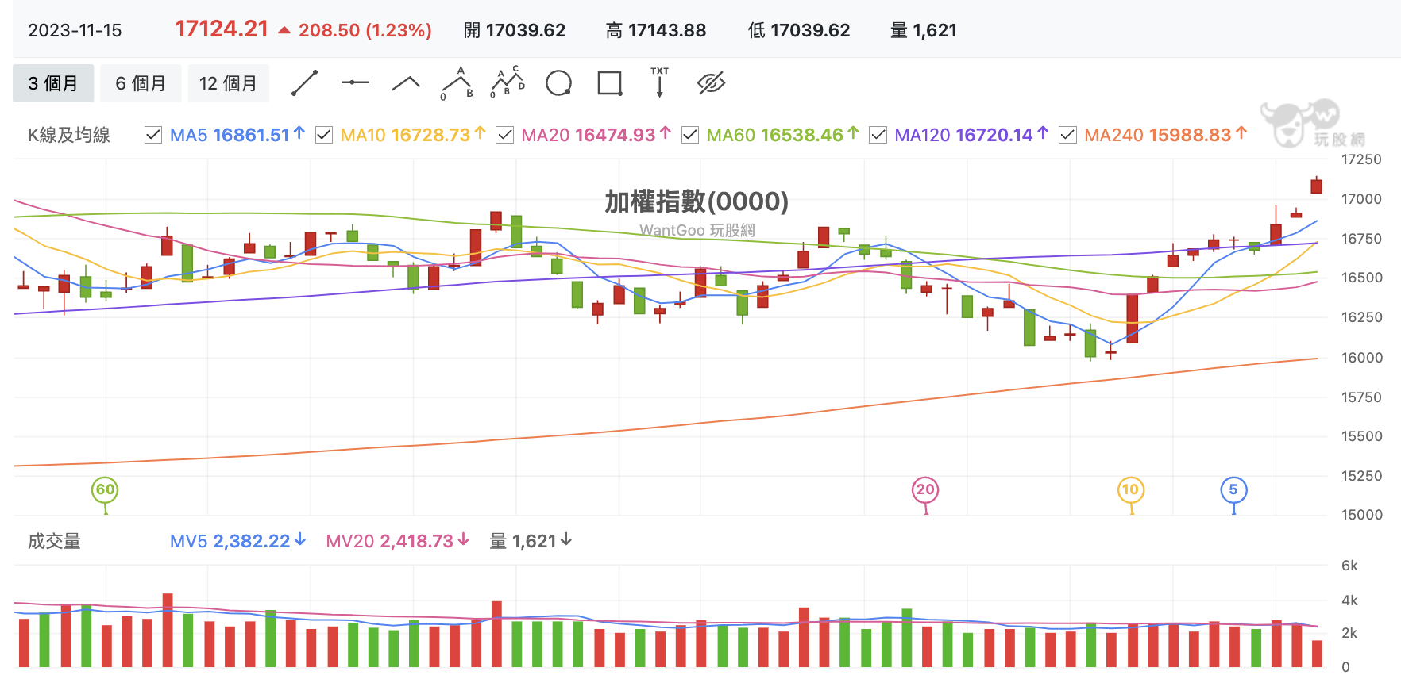Screen dimensions: 1401x679
Task: Click the 成交量 section label
Action: 54,542
